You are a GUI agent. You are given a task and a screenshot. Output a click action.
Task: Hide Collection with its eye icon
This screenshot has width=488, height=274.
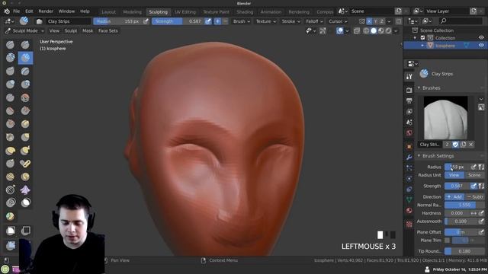(481, 37)
